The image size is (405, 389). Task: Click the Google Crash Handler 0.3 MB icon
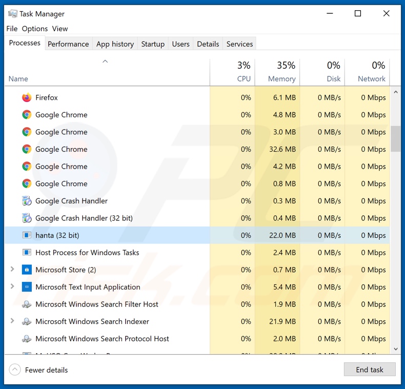(27, 201)
